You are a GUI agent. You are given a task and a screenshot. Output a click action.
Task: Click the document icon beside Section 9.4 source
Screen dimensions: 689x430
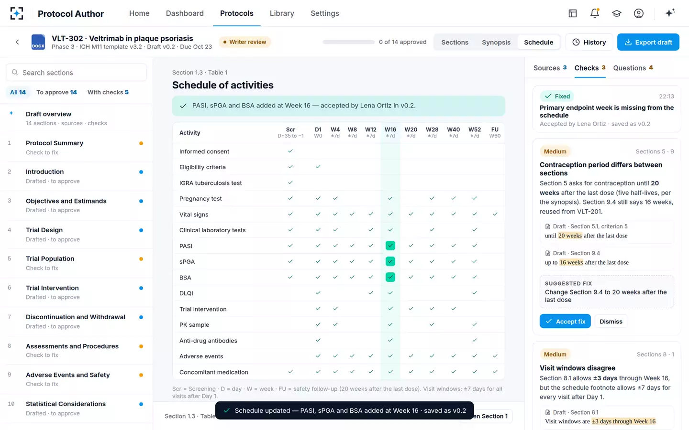[x=548, y=253]
